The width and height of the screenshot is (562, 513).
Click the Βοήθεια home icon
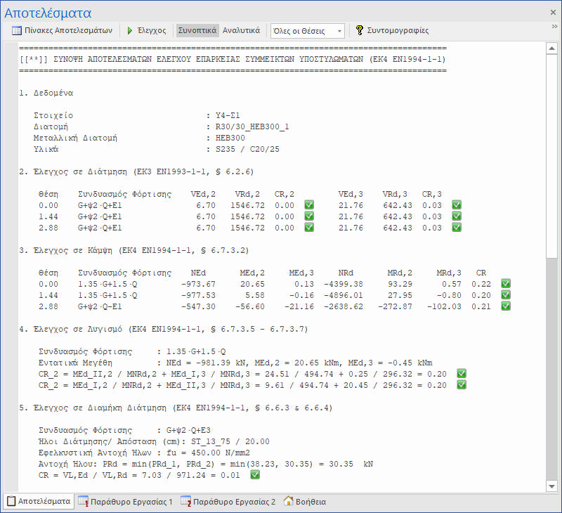click(x=288, y=502)
